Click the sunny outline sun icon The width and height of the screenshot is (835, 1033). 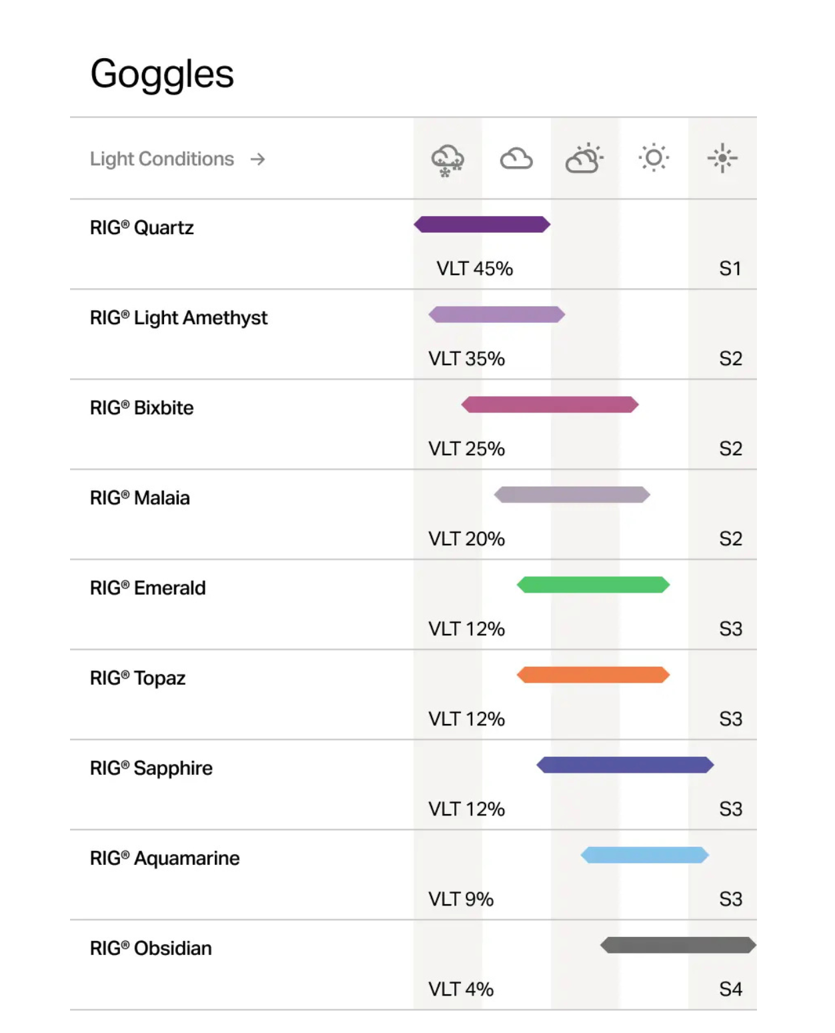click(654, 158)
